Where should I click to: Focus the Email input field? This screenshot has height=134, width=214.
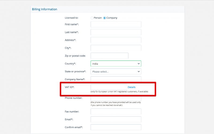(x=116, y=119)
